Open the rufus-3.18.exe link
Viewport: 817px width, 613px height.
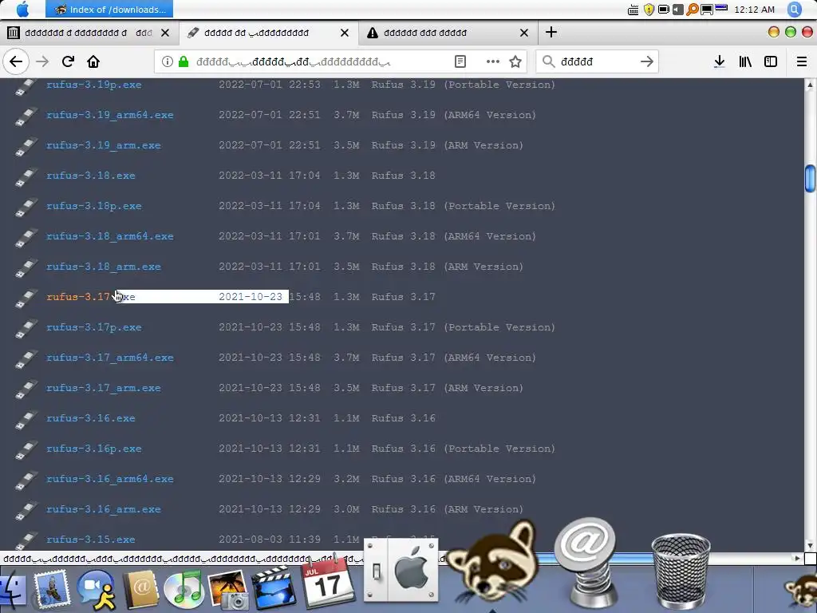91,176
